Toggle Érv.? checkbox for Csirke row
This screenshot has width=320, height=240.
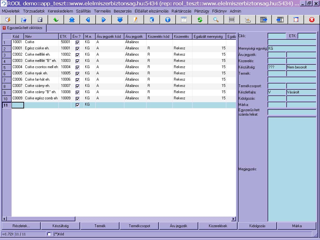coord(77,42)
